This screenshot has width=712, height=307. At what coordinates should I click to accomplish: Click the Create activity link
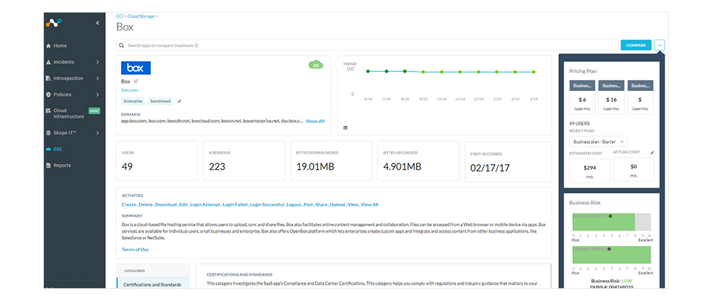pos(129,204)
